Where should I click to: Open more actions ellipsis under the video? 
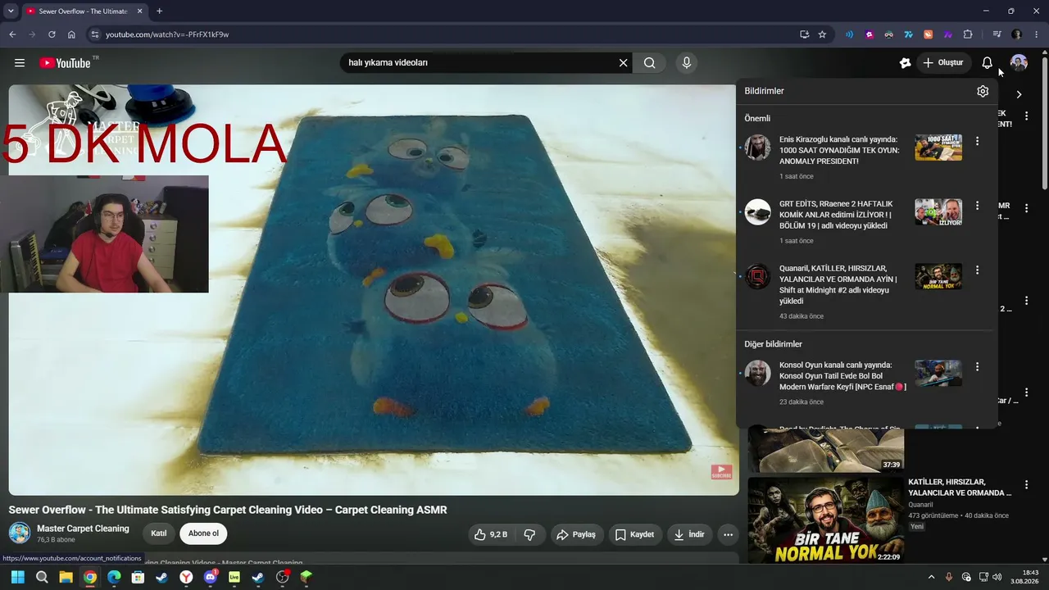[x=728, y=534]
